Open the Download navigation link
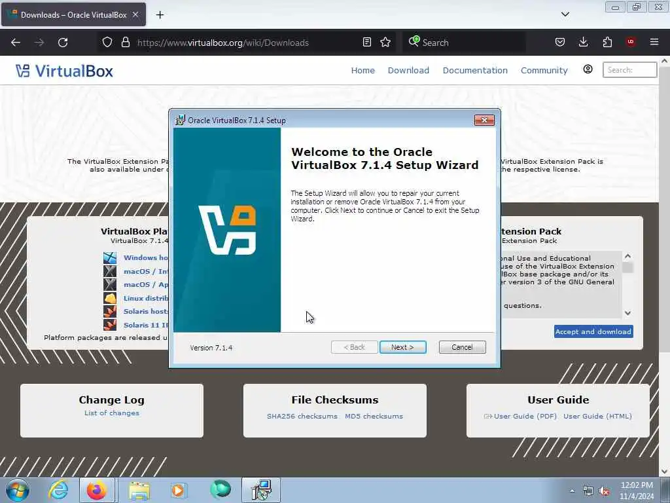Viewport: 670px width, 503px height. click(408, 71)
